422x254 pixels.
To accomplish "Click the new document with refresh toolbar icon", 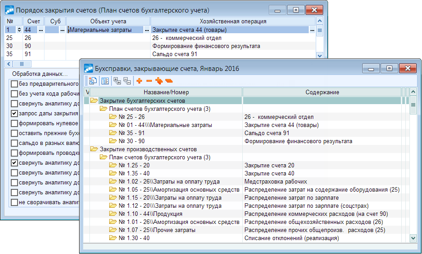I will tap(93, 81).
